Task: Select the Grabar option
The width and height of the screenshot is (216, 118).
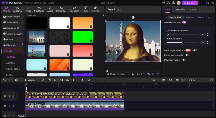Action: pos(13,39)
